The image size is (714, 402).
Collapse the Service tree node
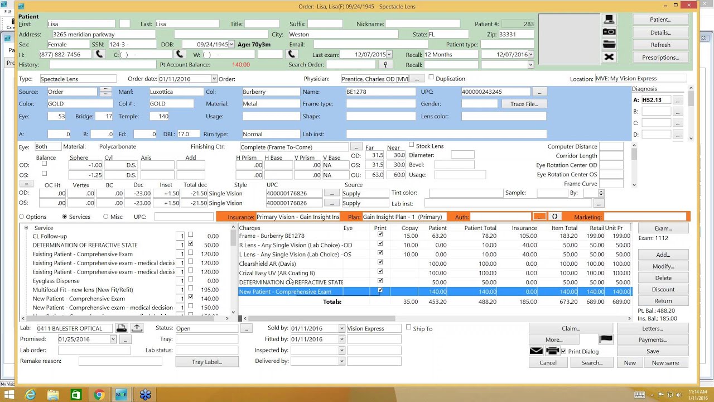[26, 228]
